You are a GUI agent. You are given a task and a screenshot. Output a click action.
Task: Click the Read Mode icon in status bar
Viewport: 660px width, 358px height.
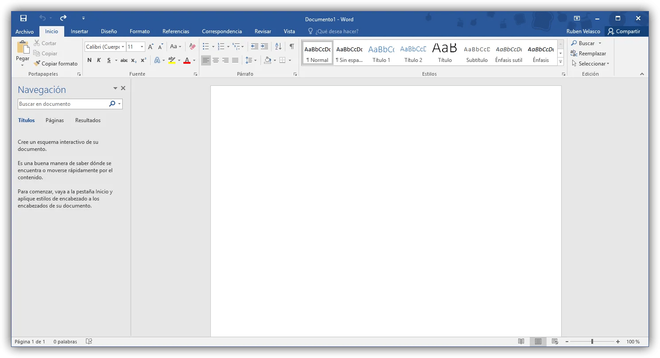521,341
